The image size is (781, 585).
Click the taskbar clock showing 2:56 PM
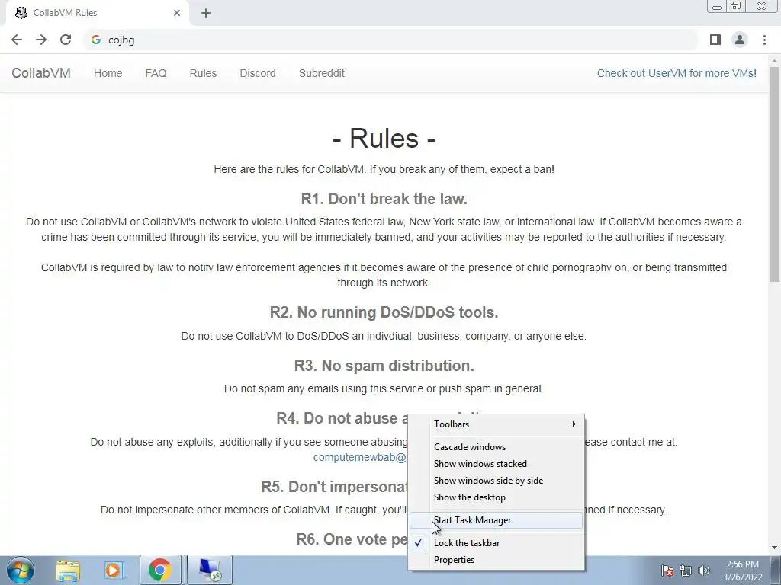743,571
